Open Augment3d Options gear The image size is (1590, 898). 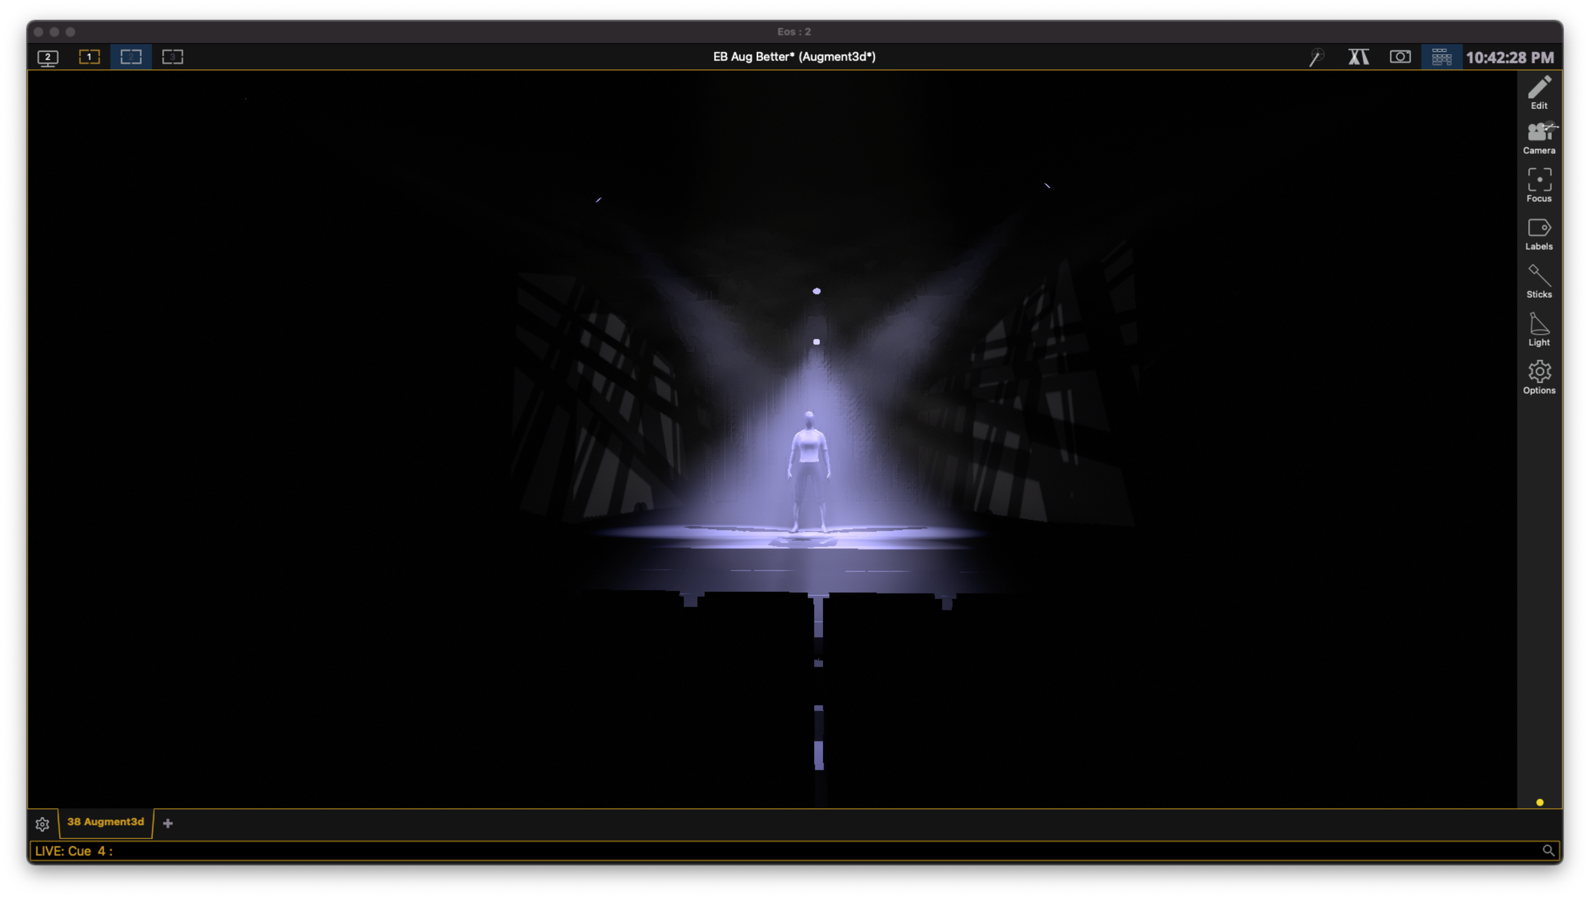1539,377
